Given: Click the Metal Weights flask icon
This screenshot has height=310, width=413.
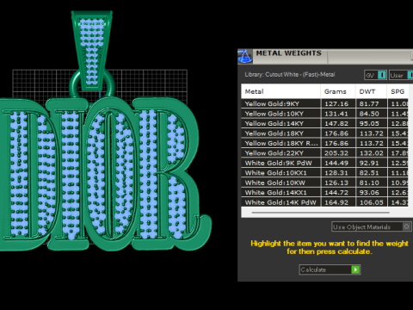Looking at the screenshot, I should [244, 56].
